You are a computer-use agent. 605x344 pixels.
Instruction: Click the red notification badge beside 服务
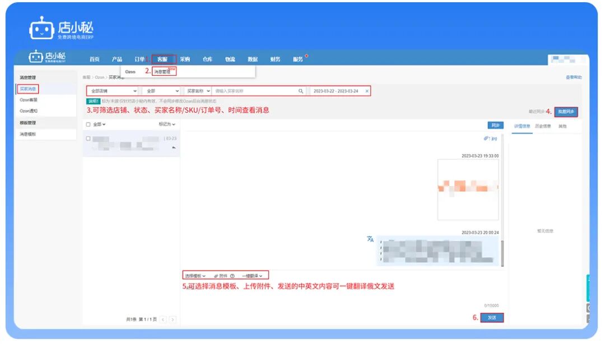[x=307, y=55]
